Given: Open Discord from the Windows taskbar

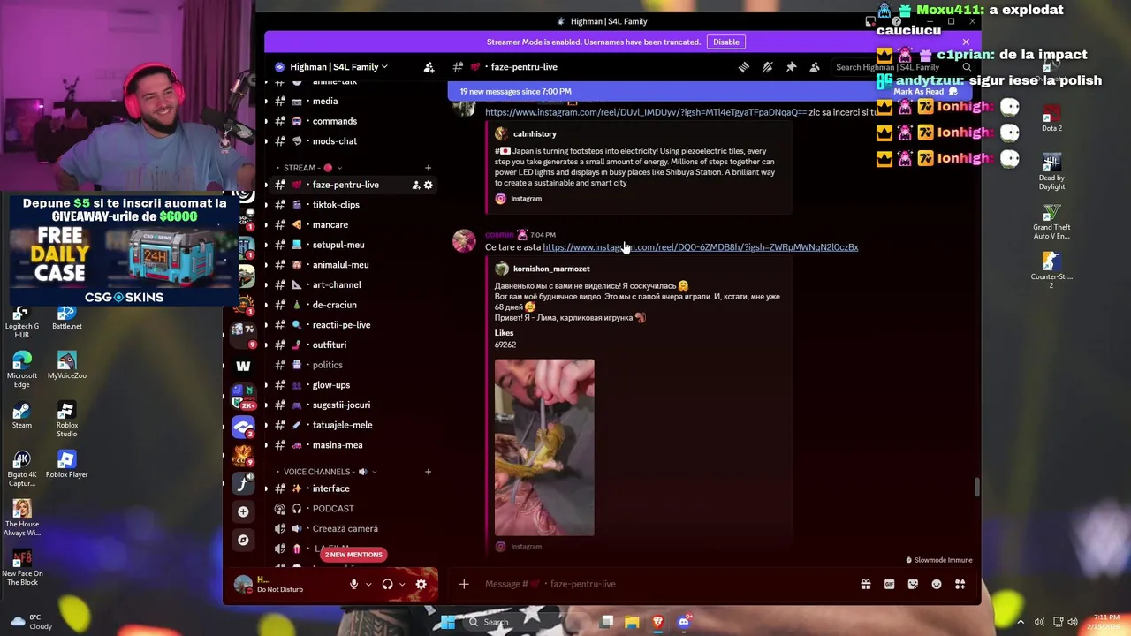Looking at the screenshot, I should pyautogui.click(x=683, y=622).
